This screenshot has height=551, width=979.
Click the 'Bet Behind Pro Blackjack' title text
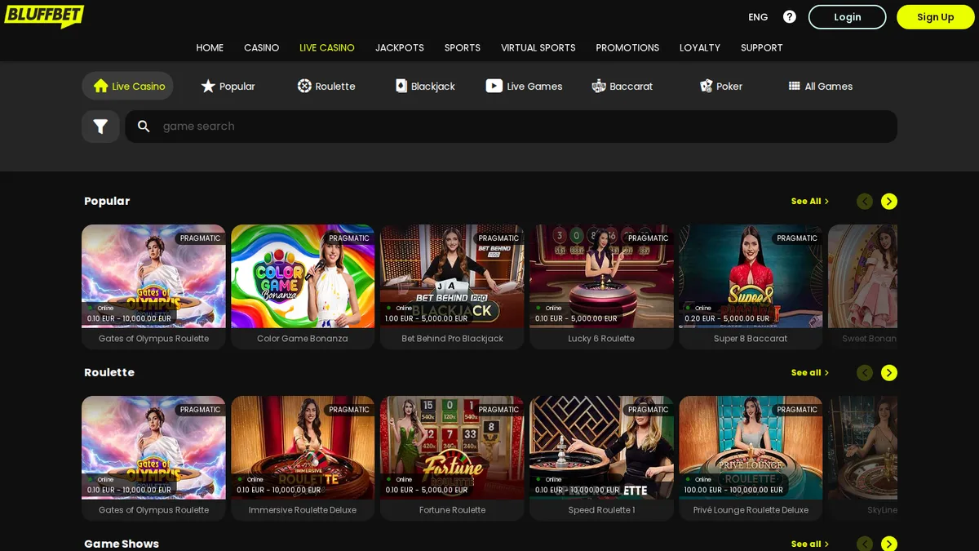pyautogui.click(x=452, y=339)
